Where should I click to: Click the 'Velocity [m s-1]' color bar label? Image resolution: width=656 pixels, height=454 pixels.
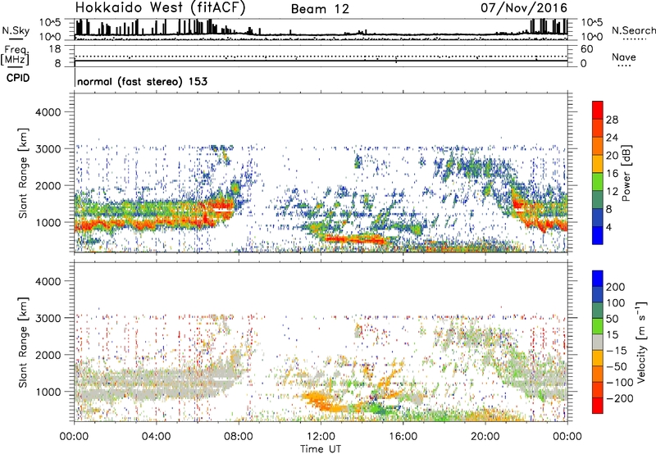[641, 343]
